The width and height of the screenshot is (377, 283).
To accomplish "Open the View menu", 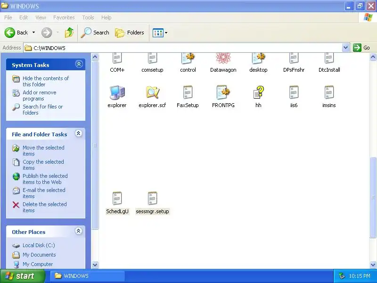I will point(41,17).
